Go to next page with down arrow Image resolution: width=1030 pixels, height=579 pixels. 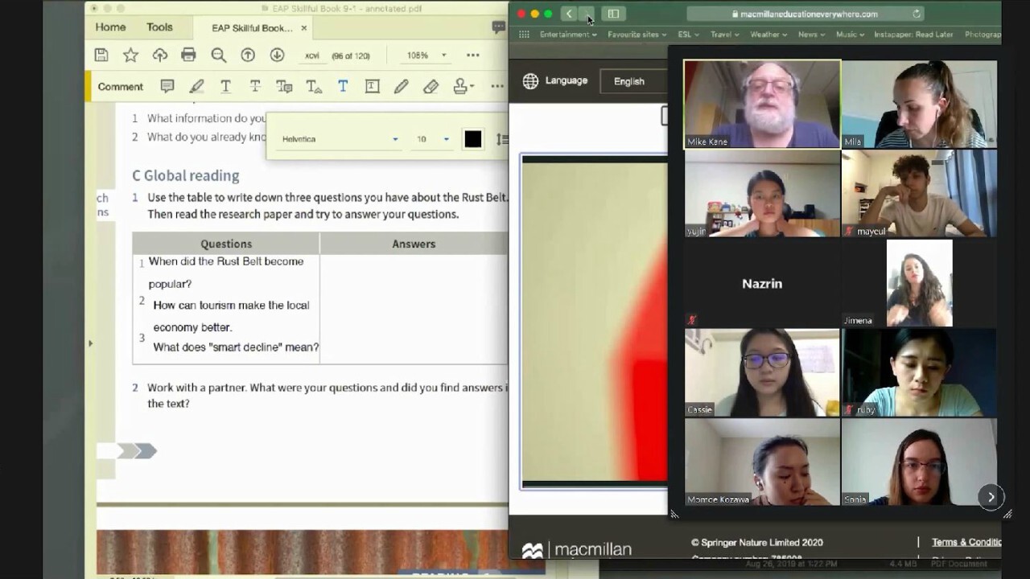click(277, 55)
